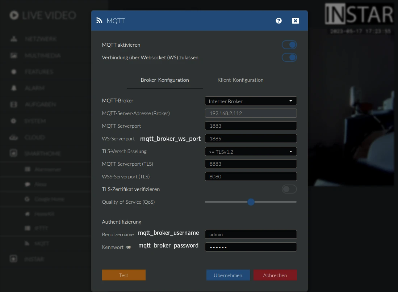Disable Verbindung über Websocket switch

click(289, 58)
